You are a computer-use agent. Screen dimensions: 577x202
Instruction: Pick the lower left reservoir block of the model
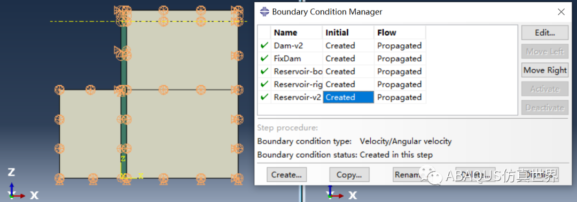coord(90,134)
